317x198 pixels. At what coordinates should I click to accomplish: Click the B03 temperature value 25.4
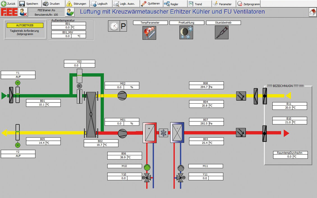(206, 143)
